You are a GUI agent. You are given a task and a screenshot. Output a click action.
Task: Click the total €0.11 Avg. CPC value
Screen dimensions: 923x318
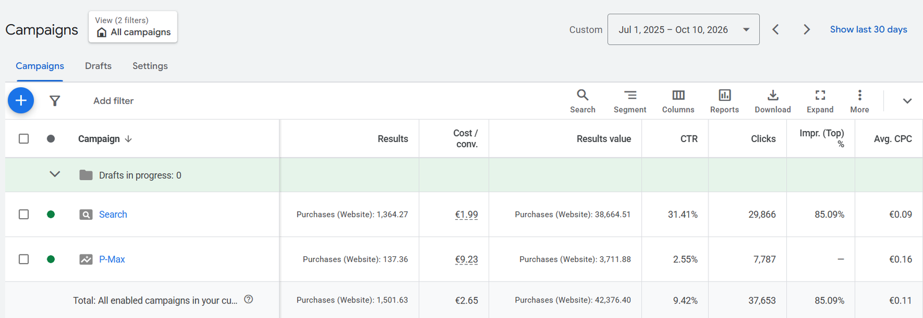[x=901, y=301]
